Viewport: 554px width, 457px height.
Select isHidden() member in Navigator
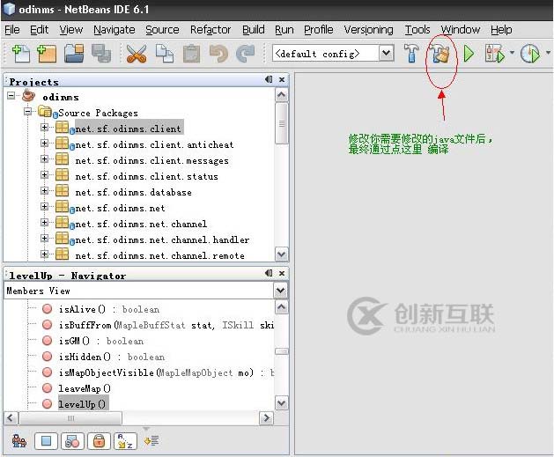[112, 357]
